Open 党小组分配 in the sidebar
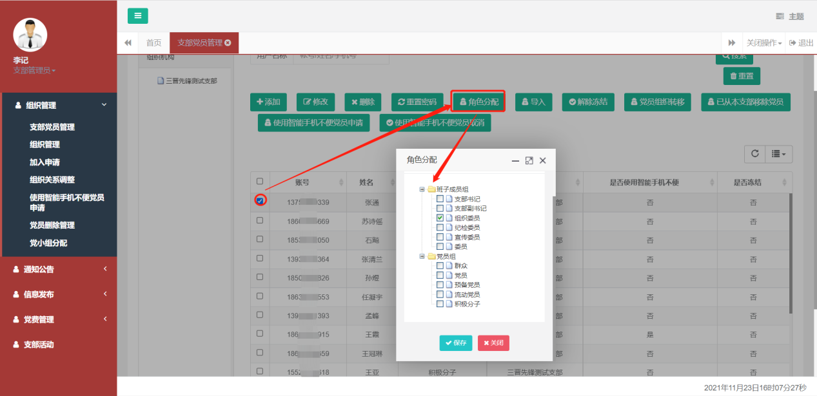817x396 pixels. (48, 243)
